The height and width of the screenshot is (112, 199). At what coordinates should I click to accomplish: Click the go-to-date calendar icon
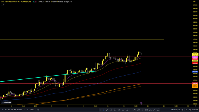38,110
